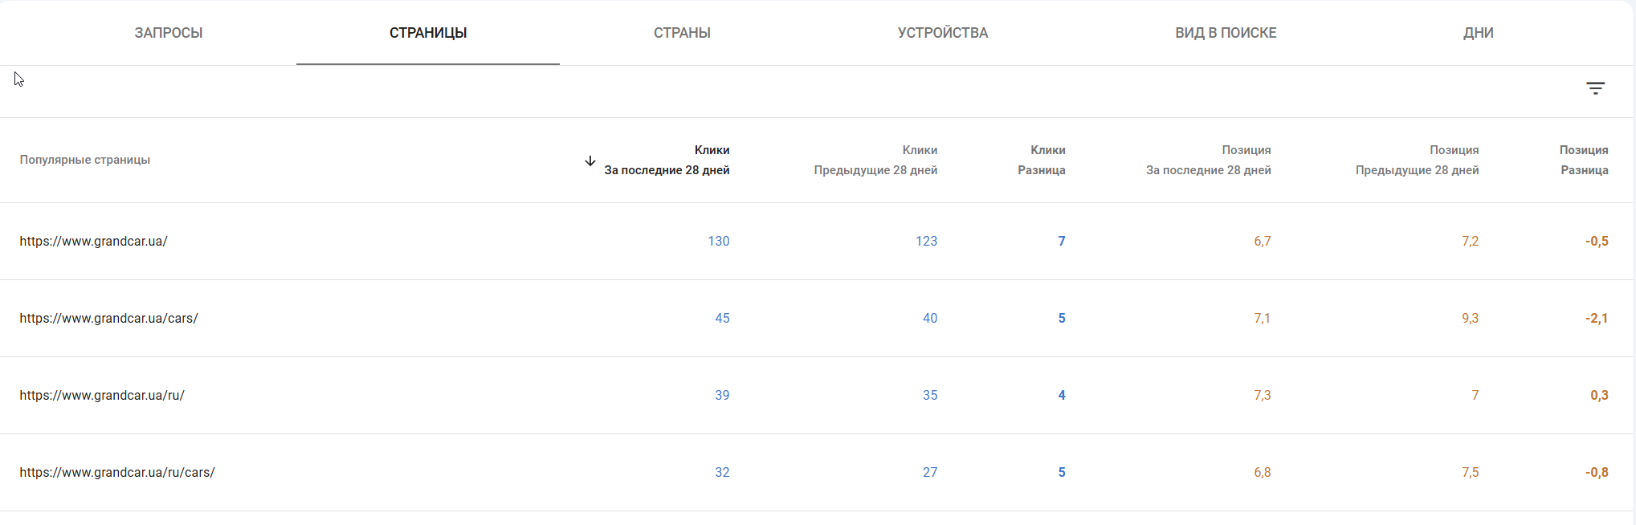Click the descending sort arrow icon
The height and width of the screenshot is (525, 1636).
point(590,161)
